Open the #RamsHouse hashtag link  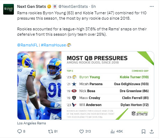coord(53,45)
